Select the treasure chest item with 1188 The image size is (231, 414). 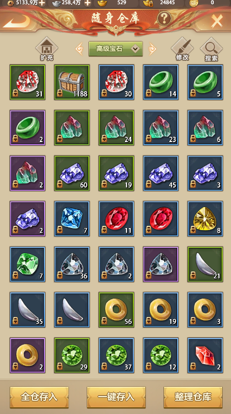(x=72, y=82)
